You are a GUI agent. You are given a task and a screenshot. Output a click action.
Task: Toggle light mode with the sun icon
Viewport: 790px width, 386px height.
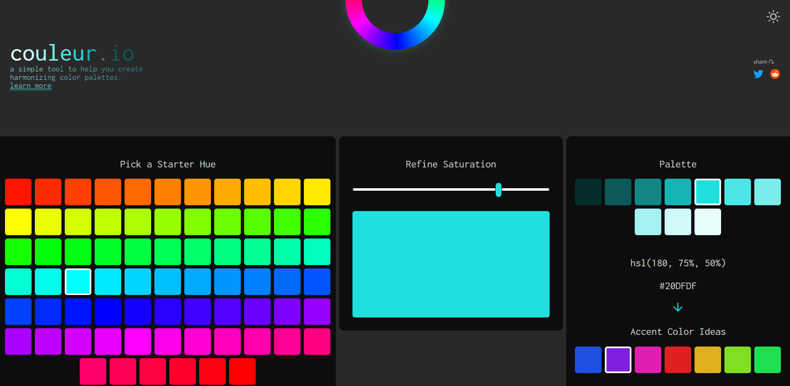tap(773, 17)
